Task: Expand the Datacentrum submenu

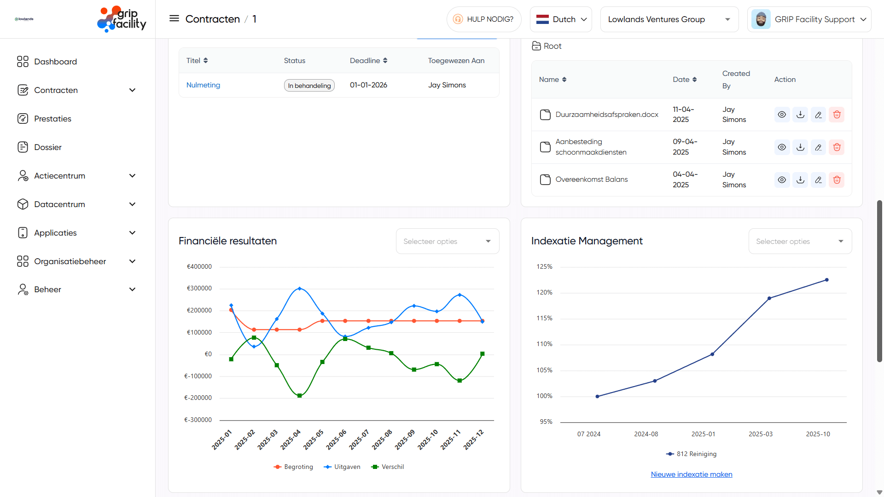Action: coord(59,204)
